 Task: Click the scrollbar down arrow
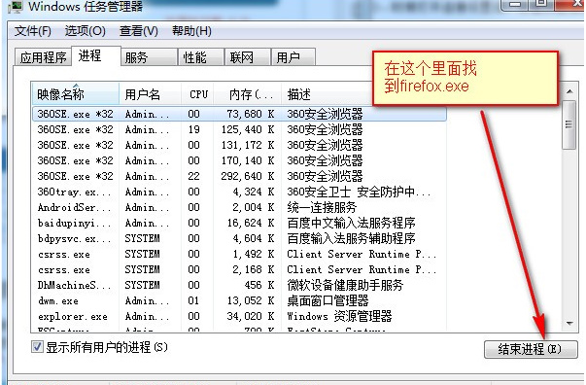click(x=569, y=324)
